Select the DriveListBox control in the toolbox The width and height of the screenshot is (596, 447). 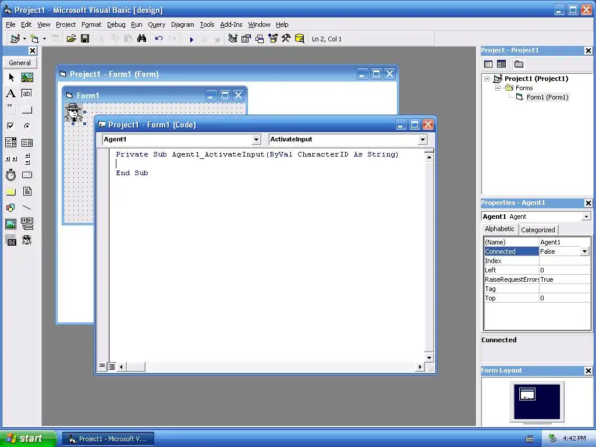click(27, 175)
